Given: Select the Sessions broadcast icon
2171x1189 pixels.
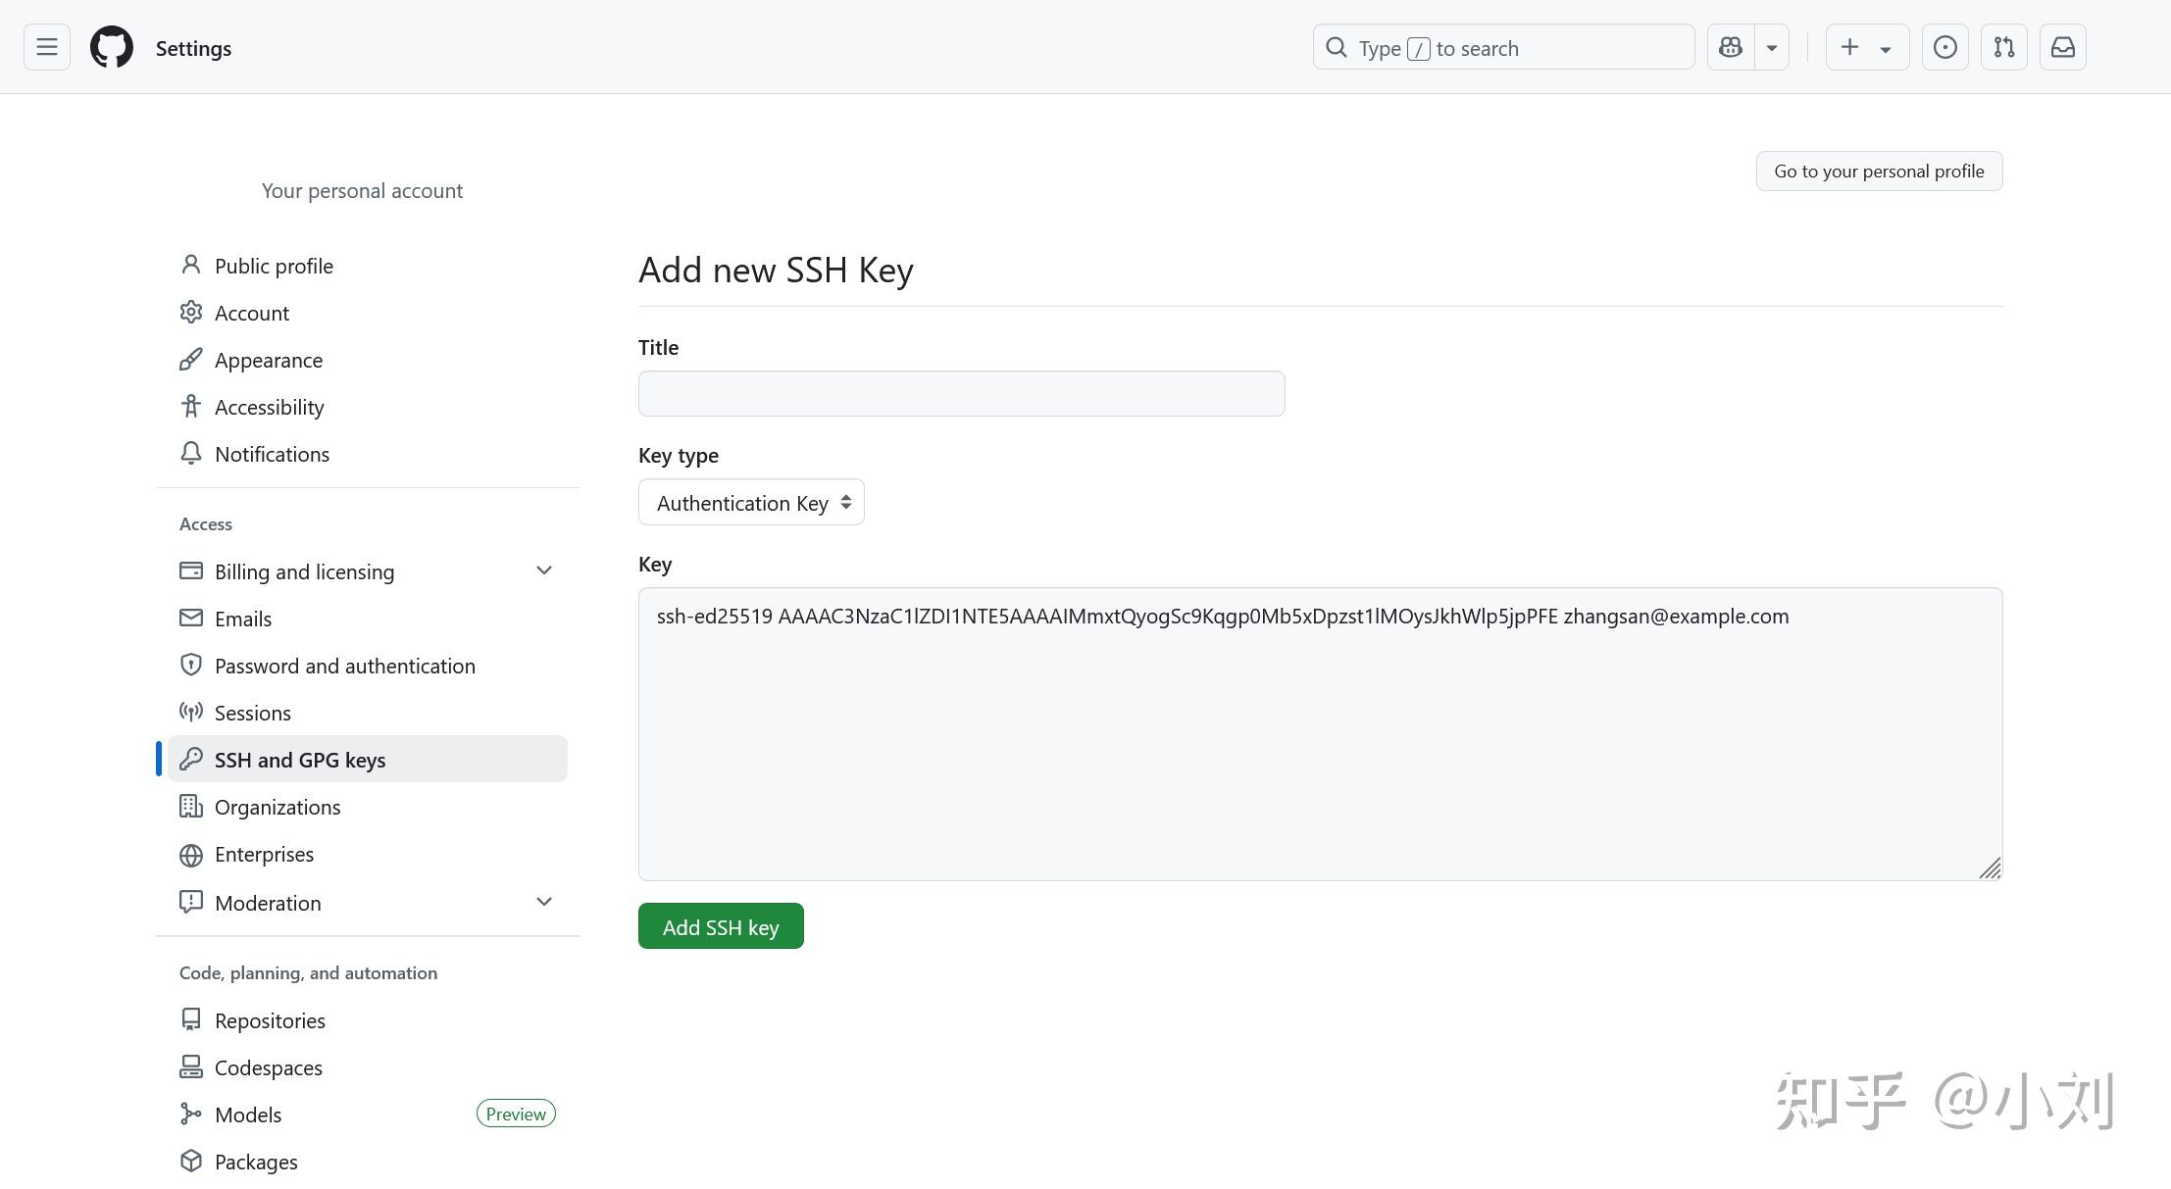Looking at the screenshot, I should 190,712.
